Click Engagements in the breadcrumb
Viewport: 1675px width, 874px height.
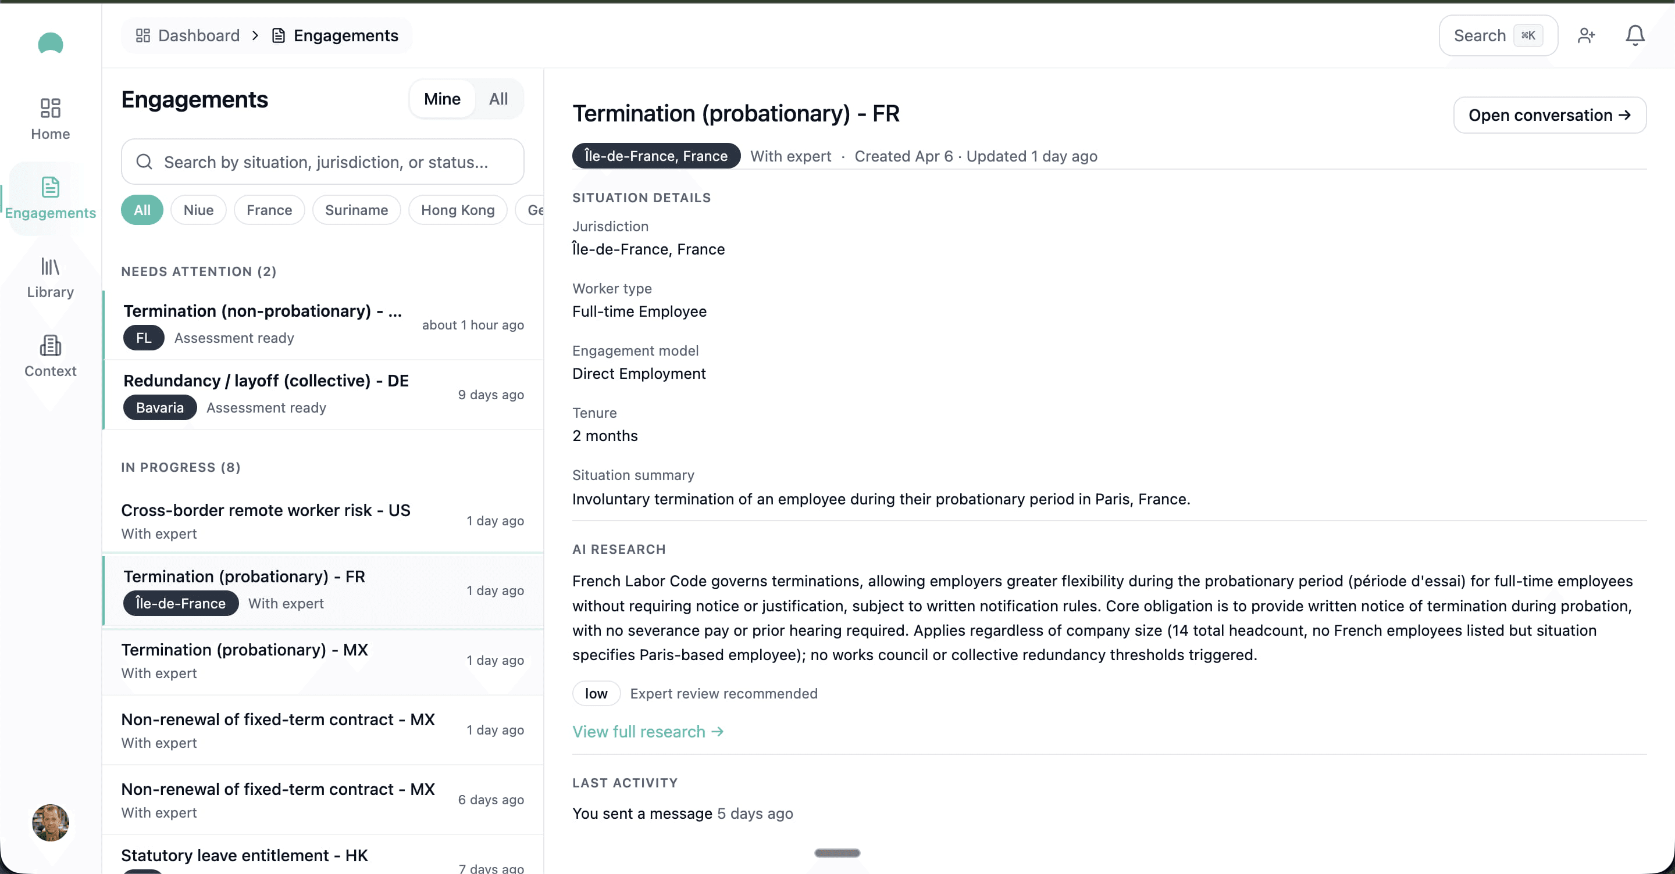pyautogui.click(x=345, y=35)
